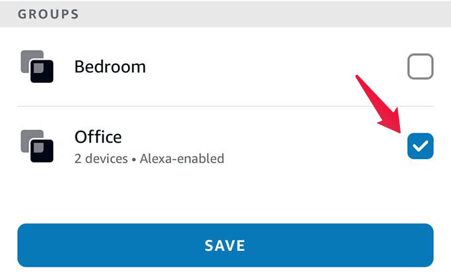Viewport: 451px width, 278px height.
Task: Click the GROUPS section header
Action: (48, 14)
